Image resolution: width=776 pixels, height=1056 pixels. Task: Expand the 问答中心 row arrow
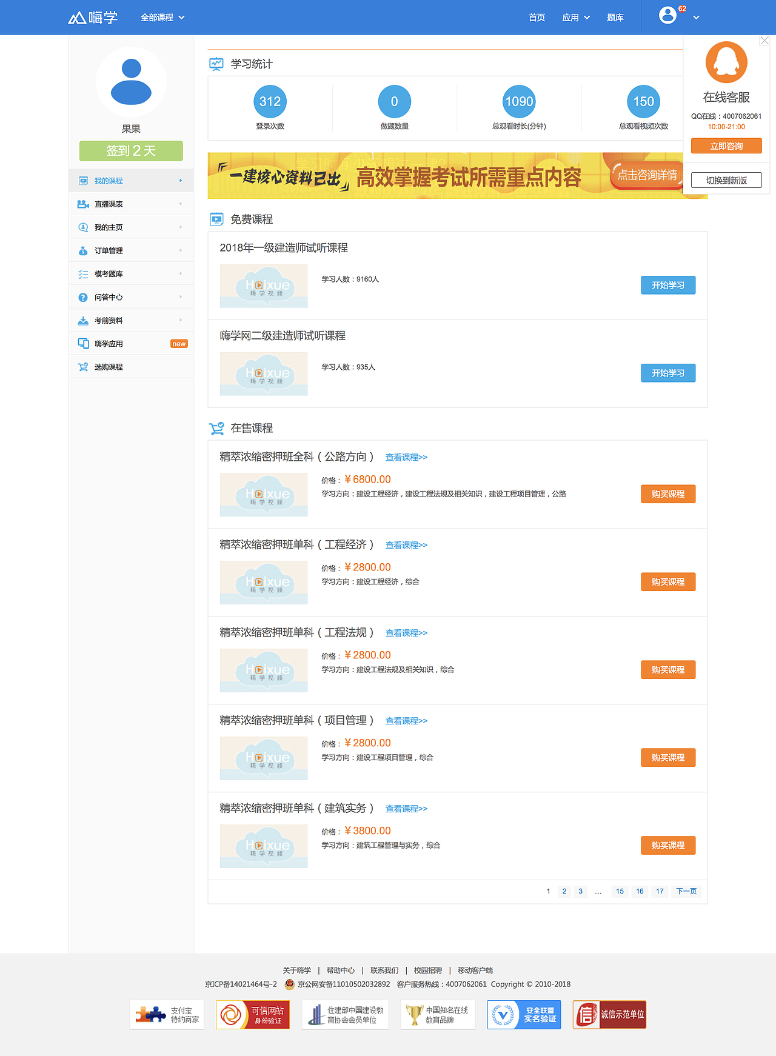181,296
